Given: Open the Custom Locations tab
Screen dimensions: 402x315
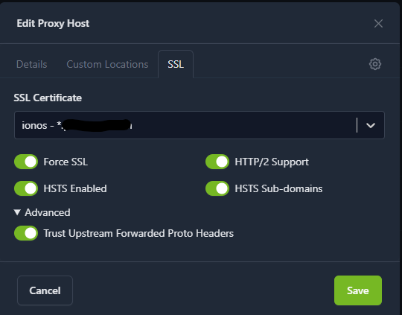Looking at the screenshot, I should tap(107, 64).
